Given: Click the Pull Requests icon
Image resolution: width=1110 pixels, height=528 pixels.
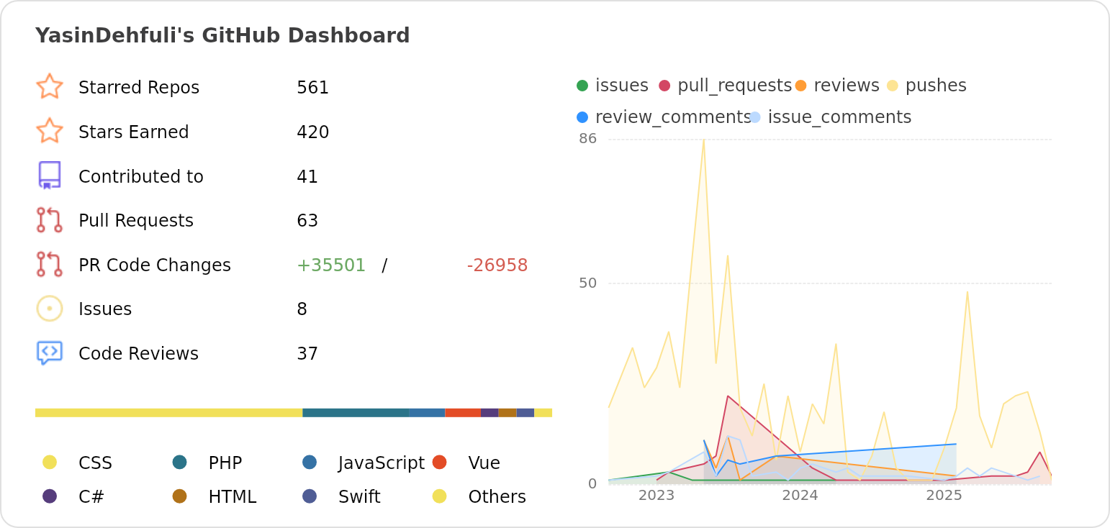Looking at the screenshot, I should [49, 220].
